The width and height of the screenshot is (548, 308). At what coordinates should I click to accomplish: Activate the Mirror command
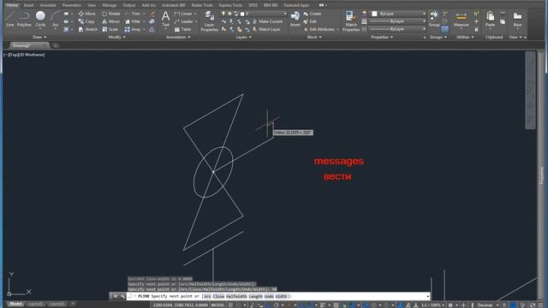point(110,21)
